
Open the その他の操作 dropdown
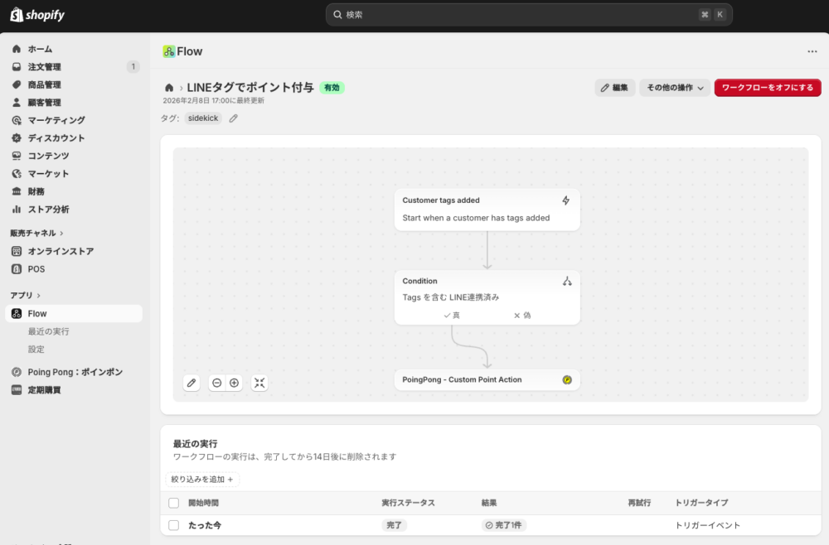[675, 88]
